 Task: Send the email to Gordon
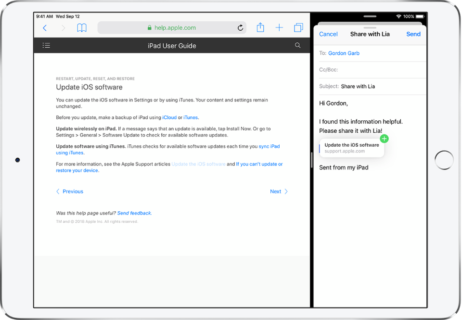coord(413,34)
